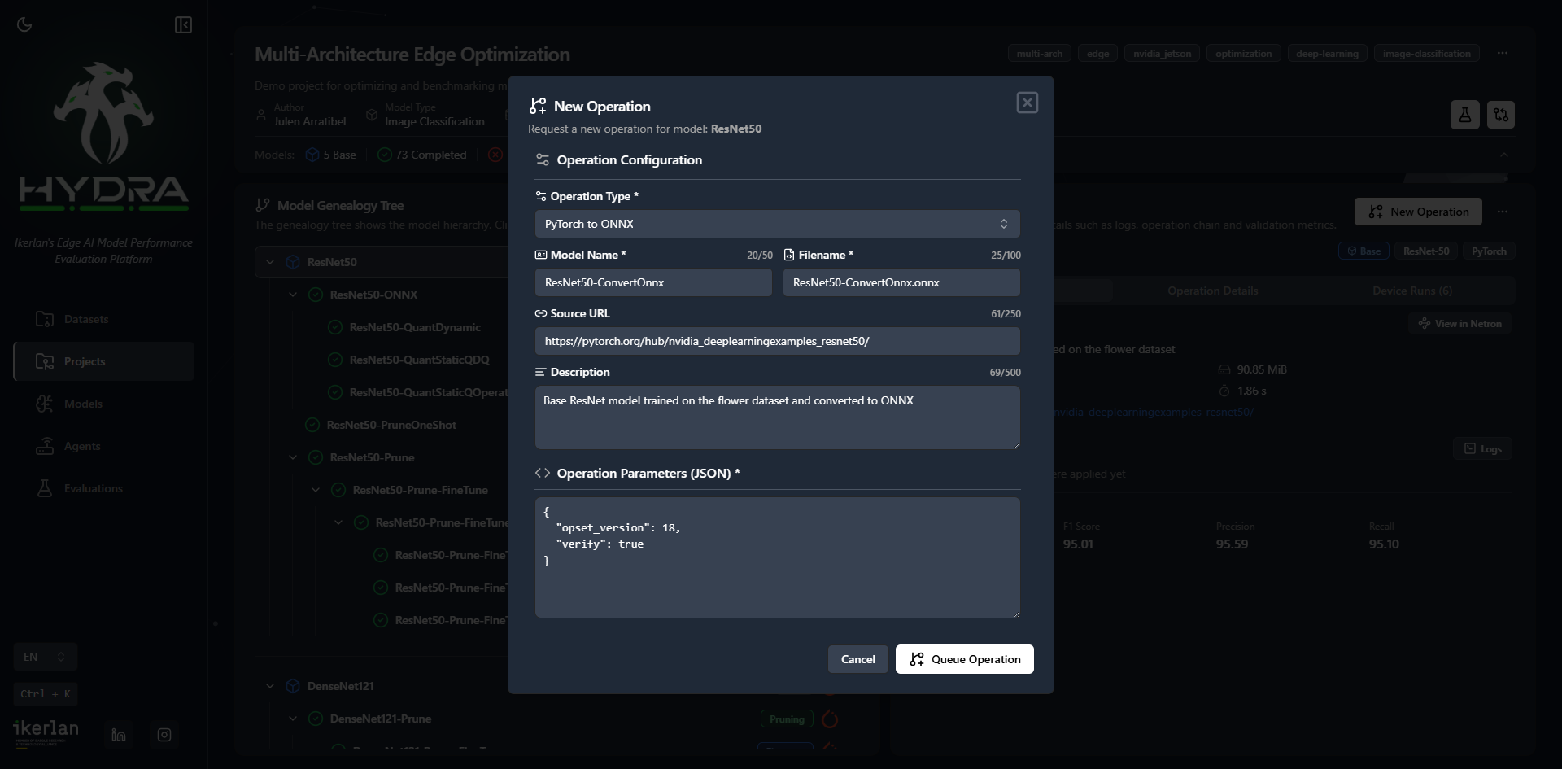Select ResNet50-QuantDynamic tree item
The image size is (1562, 769).
(415, 327)
